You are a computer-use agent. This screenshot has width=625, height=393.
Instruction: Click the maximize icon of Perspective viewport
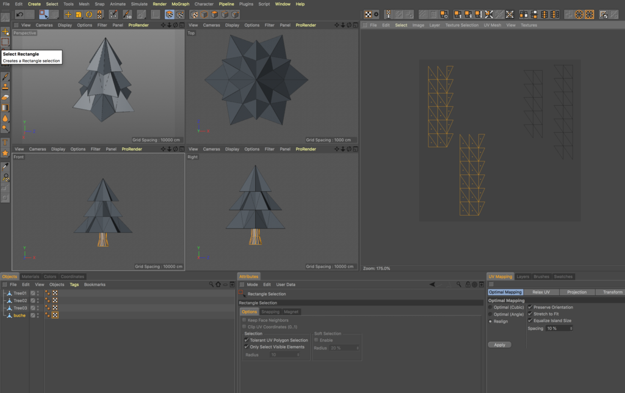pos(182,25)
